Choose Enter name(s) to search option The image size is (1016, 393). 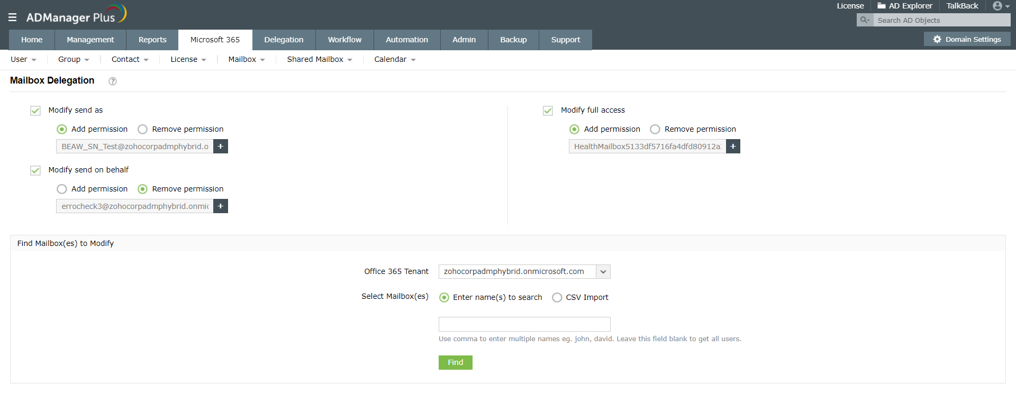pos(444,297)
